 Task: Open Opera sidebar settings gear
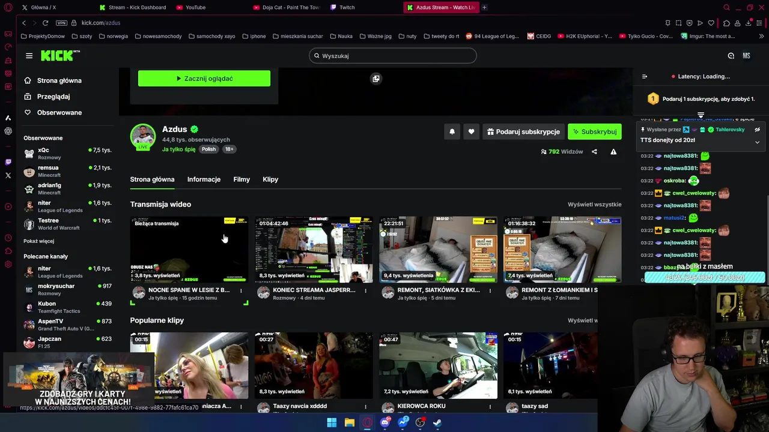(8, 265)
